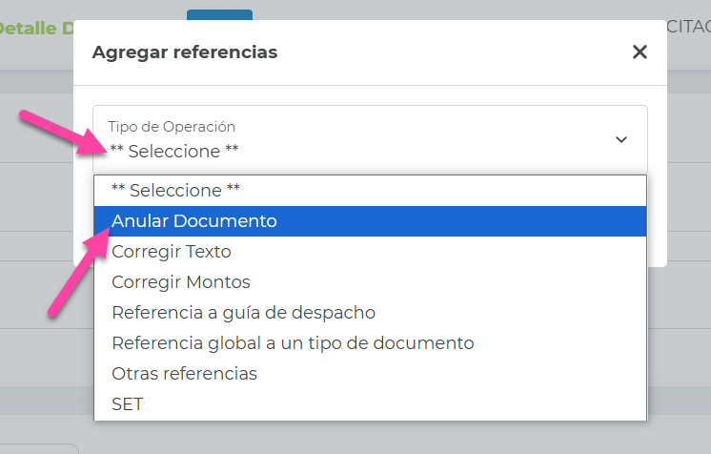The image size is (711, 454).
Task: Choose Corregir Montos option
Action: coord(181,282)
